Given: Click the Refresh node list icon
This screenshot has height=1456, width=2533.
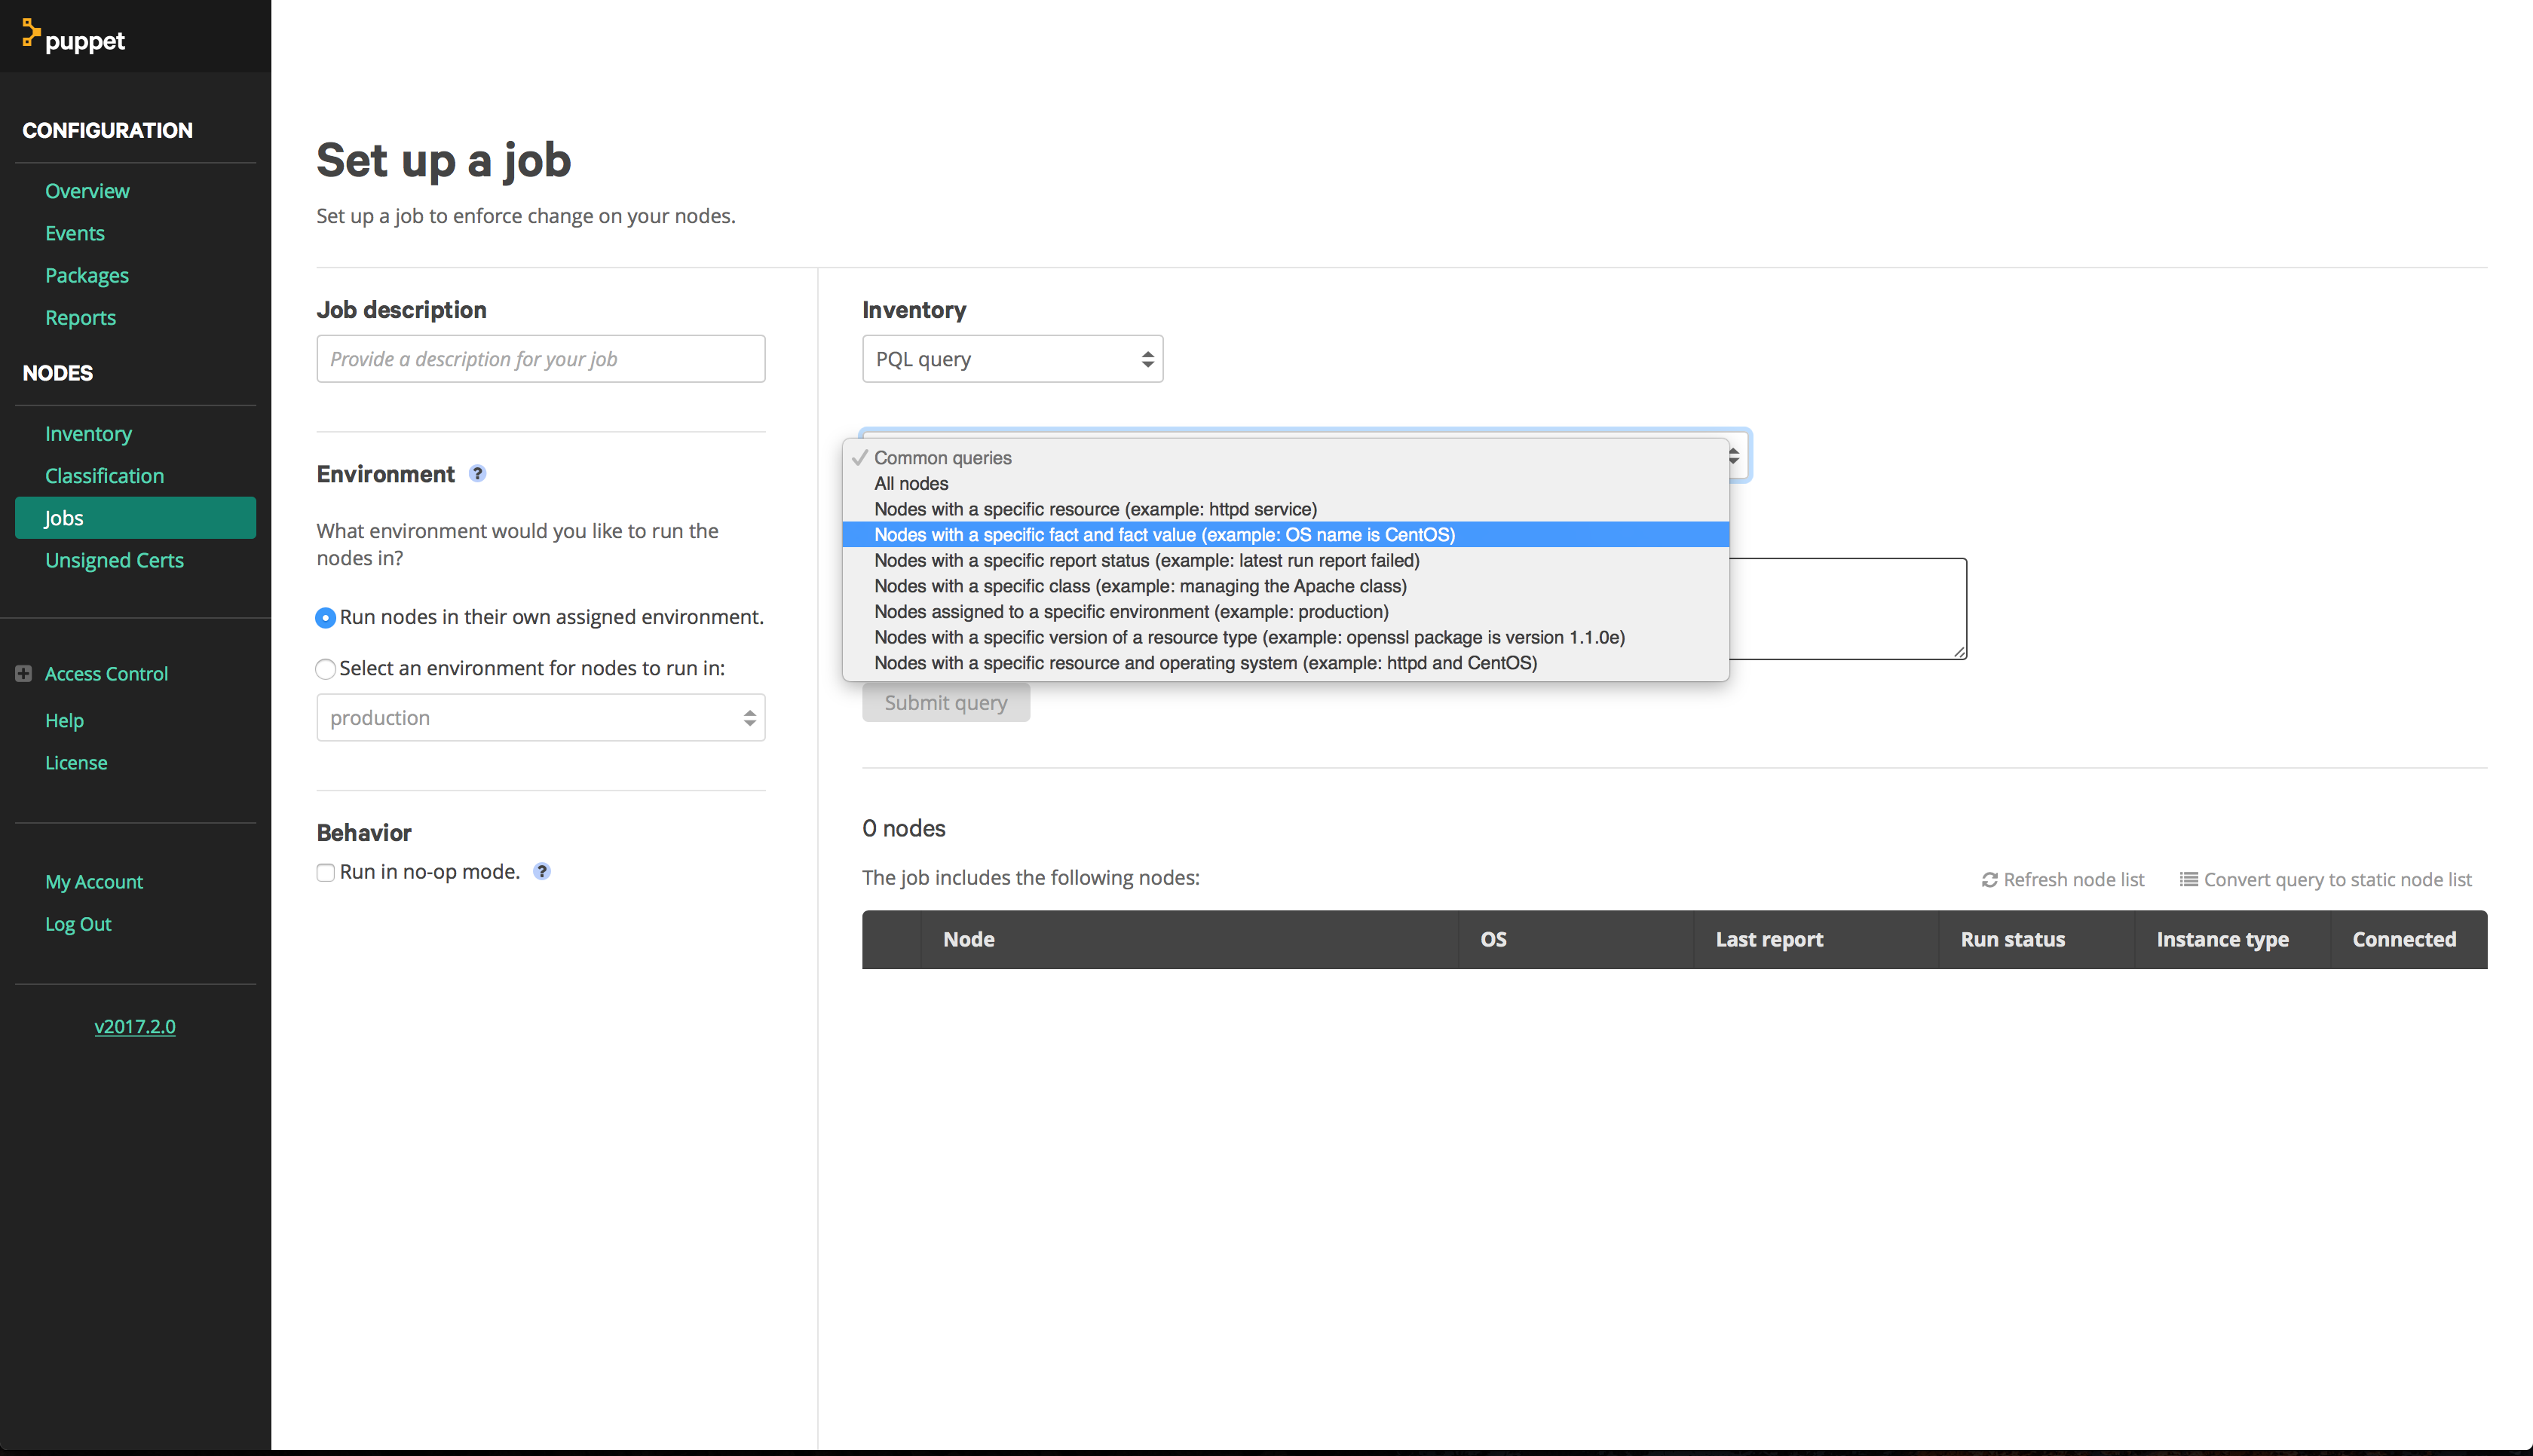Looking at the screenshot, I should (1989, 880).
